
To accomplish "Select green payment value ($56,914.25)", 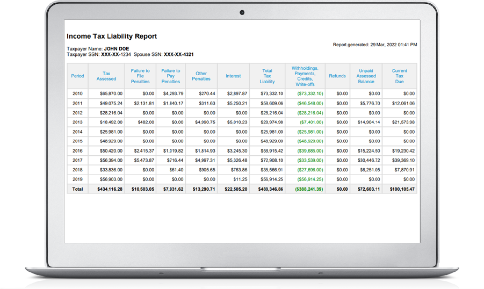I will [310, 179].
